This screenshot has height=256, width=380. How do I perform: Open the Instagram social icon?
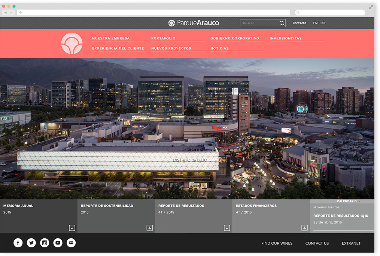(x=45, y=243)
